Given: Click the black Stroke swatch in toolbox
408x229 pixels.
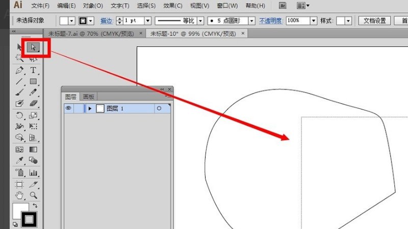Looking at the screenshot, I should [x=29, y=220].
